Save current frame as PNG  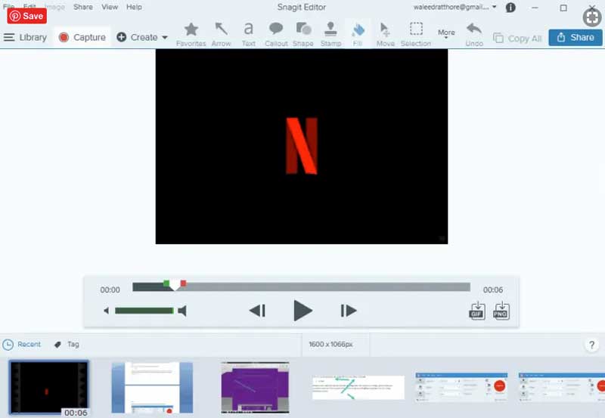click(501, 311)
